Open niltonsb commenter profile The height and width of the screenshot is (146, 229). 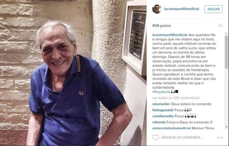(159, 122)
